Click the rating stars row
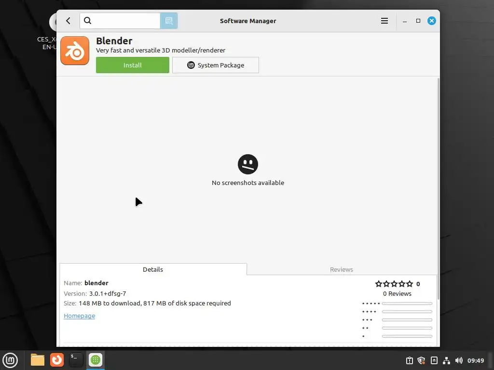This screenshot has height=370, width=494. 394,284
